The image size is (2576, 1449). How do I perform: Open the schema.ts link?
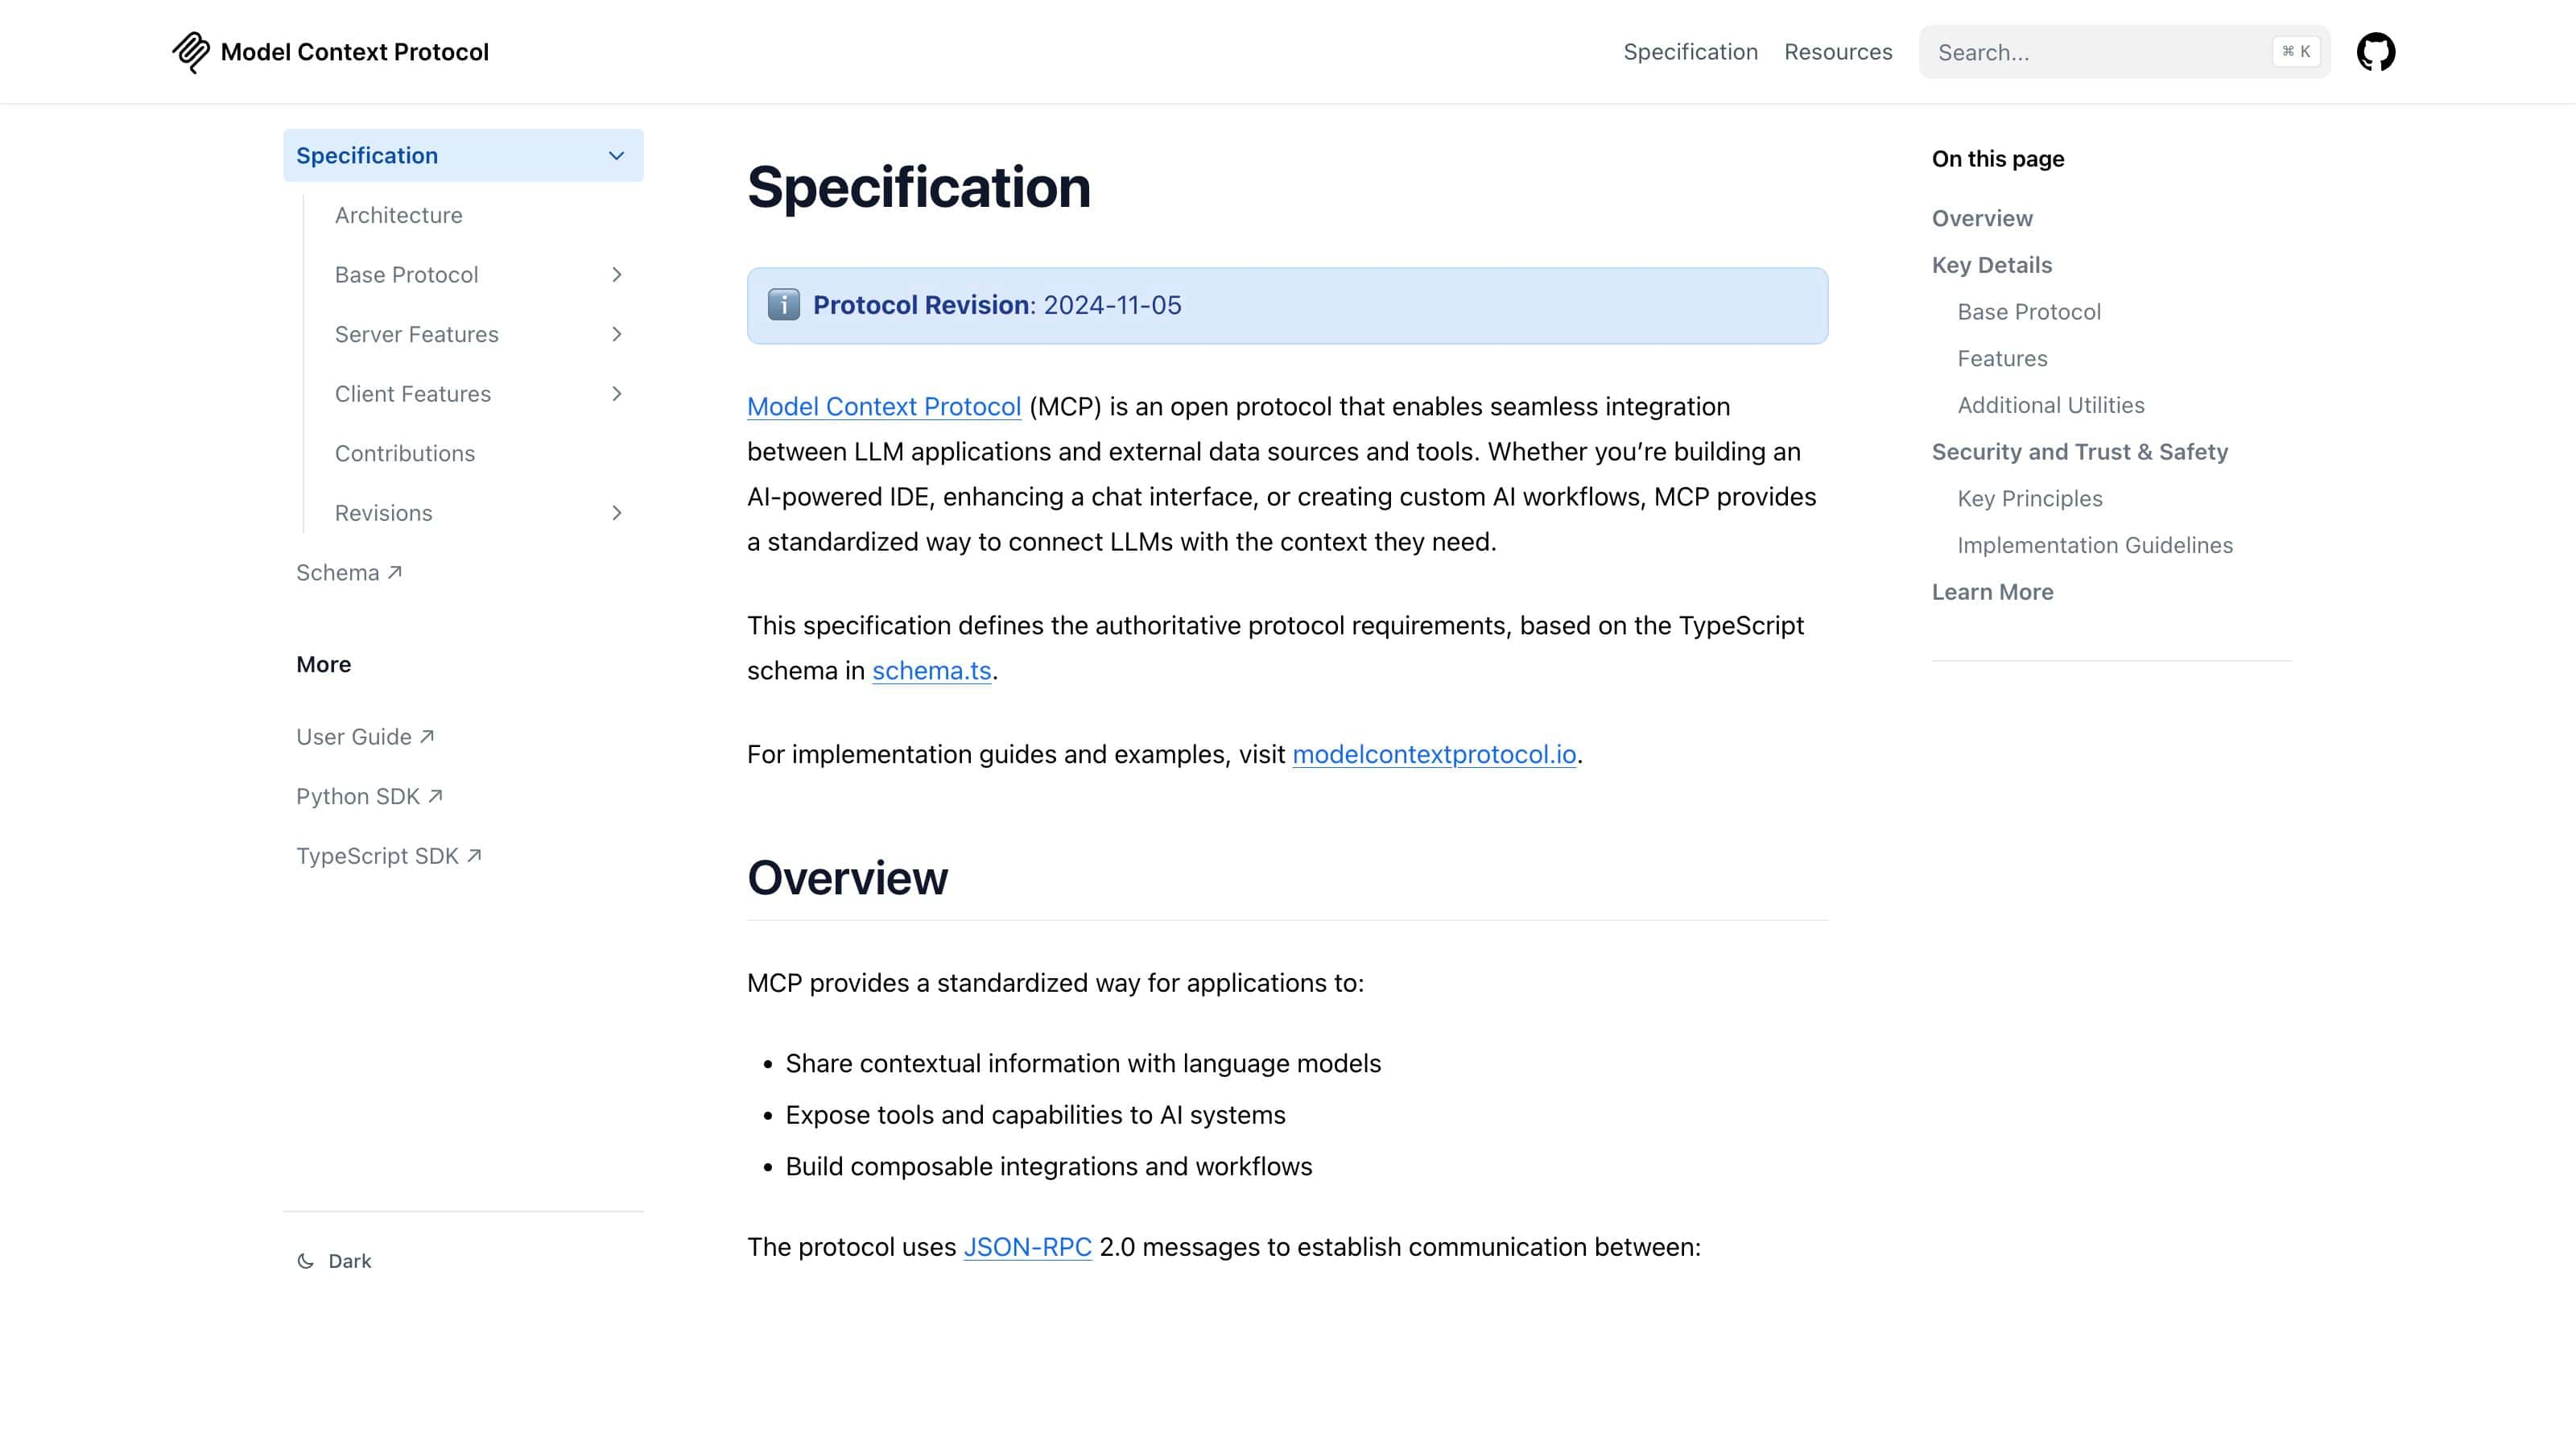pos(931,670)
